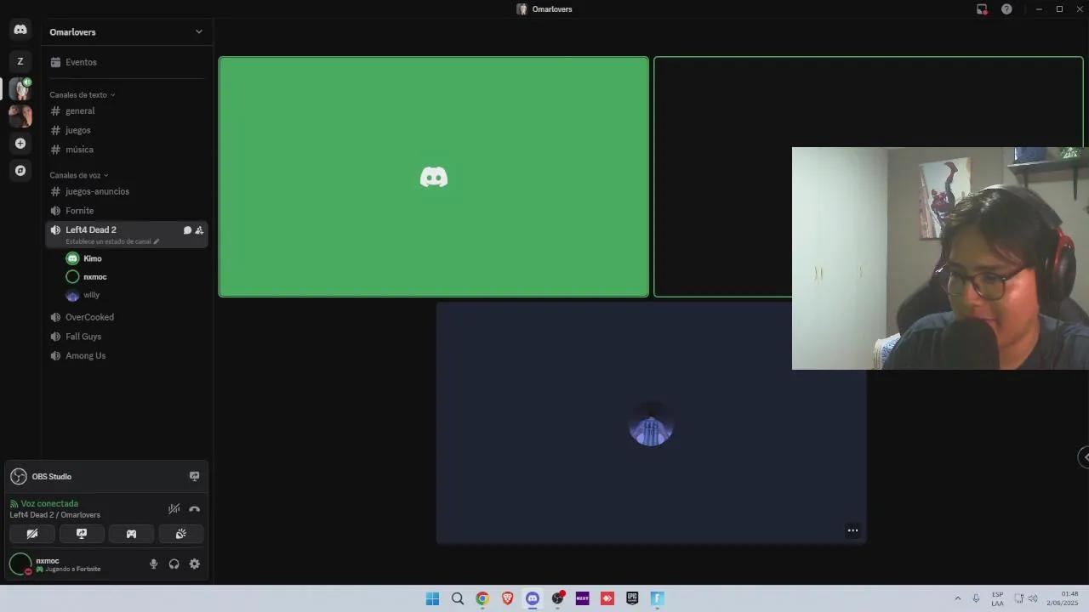The image size is (1089, 612).
Task: Toggle headphone deafen
Action: point(174,564)
